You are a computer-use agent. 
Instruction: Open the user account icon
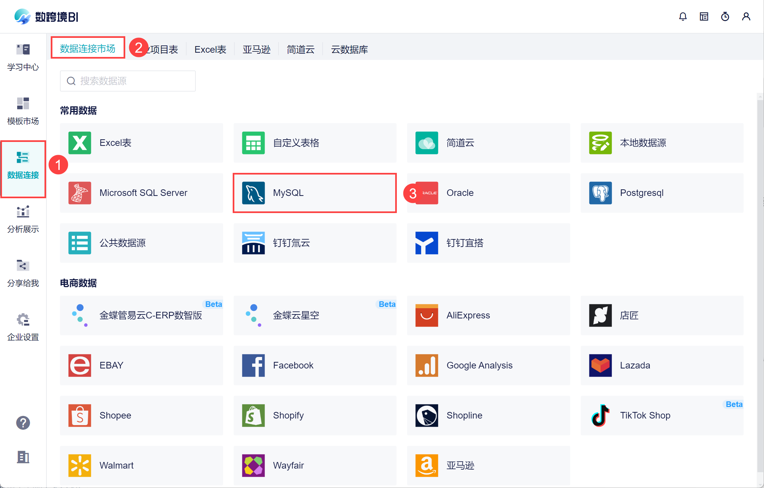pos(746,16)
